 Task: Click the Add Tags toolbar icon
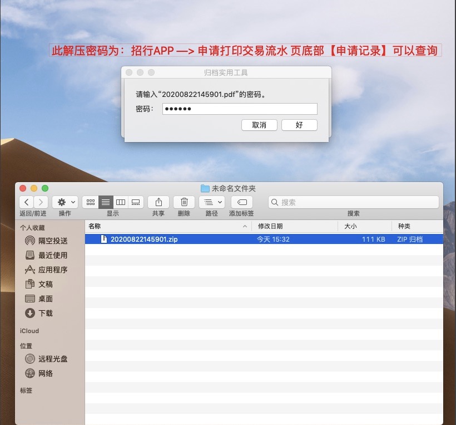pos(242,202)
